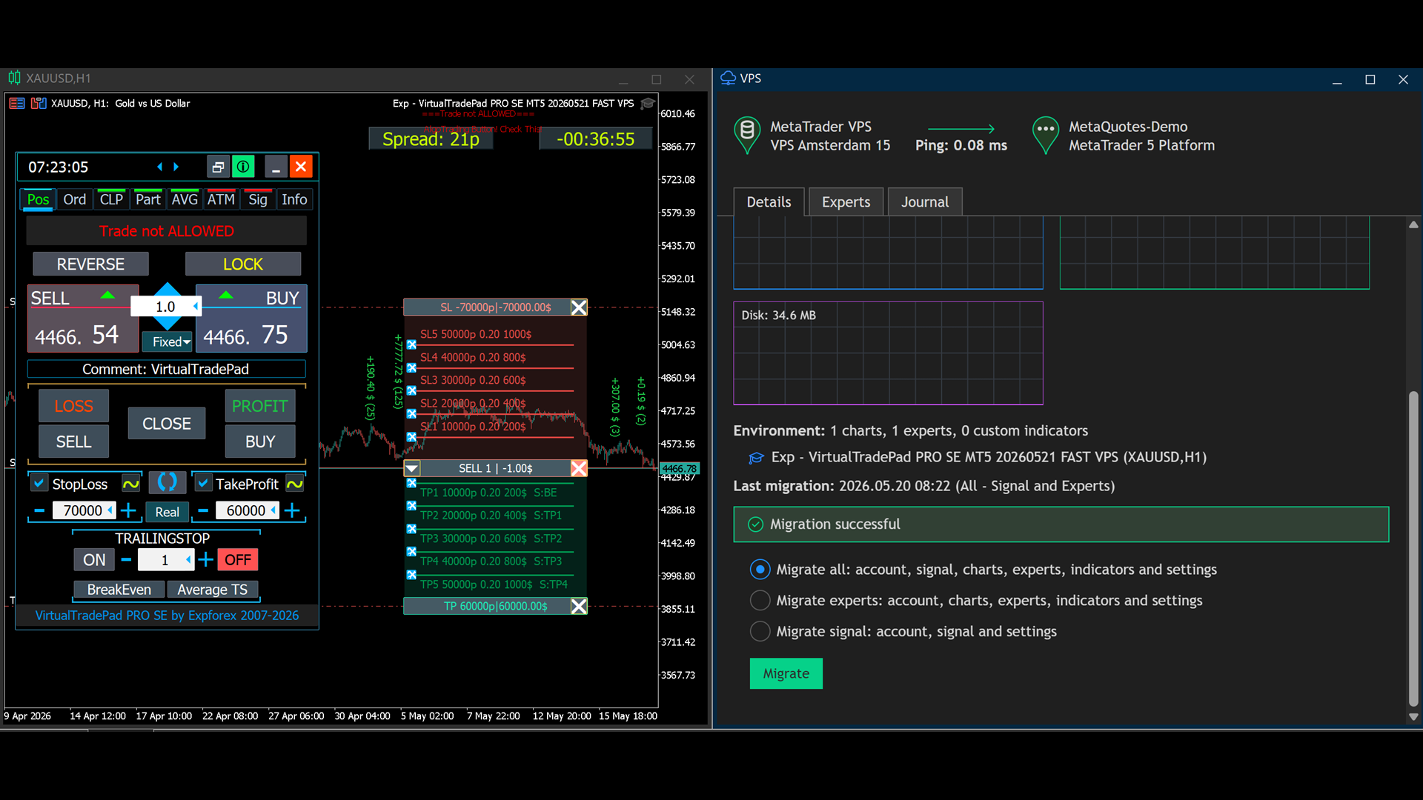Switch to the Ord tab
Screen dimensions: 1423x800
pyautogui.click(x=75, y=199)
